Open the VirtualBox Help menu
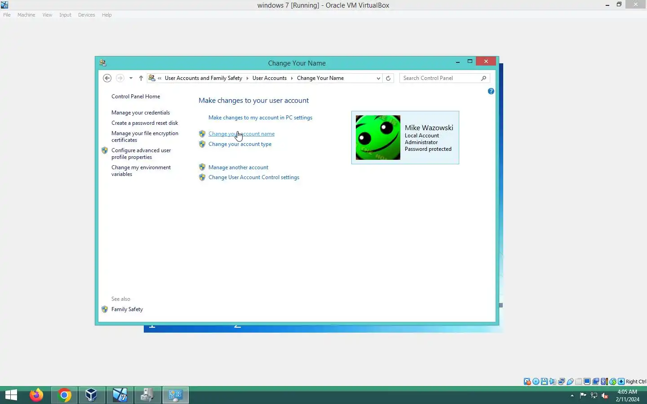The width and height of the screenshot is (647, 404). [x=106, y=15]
